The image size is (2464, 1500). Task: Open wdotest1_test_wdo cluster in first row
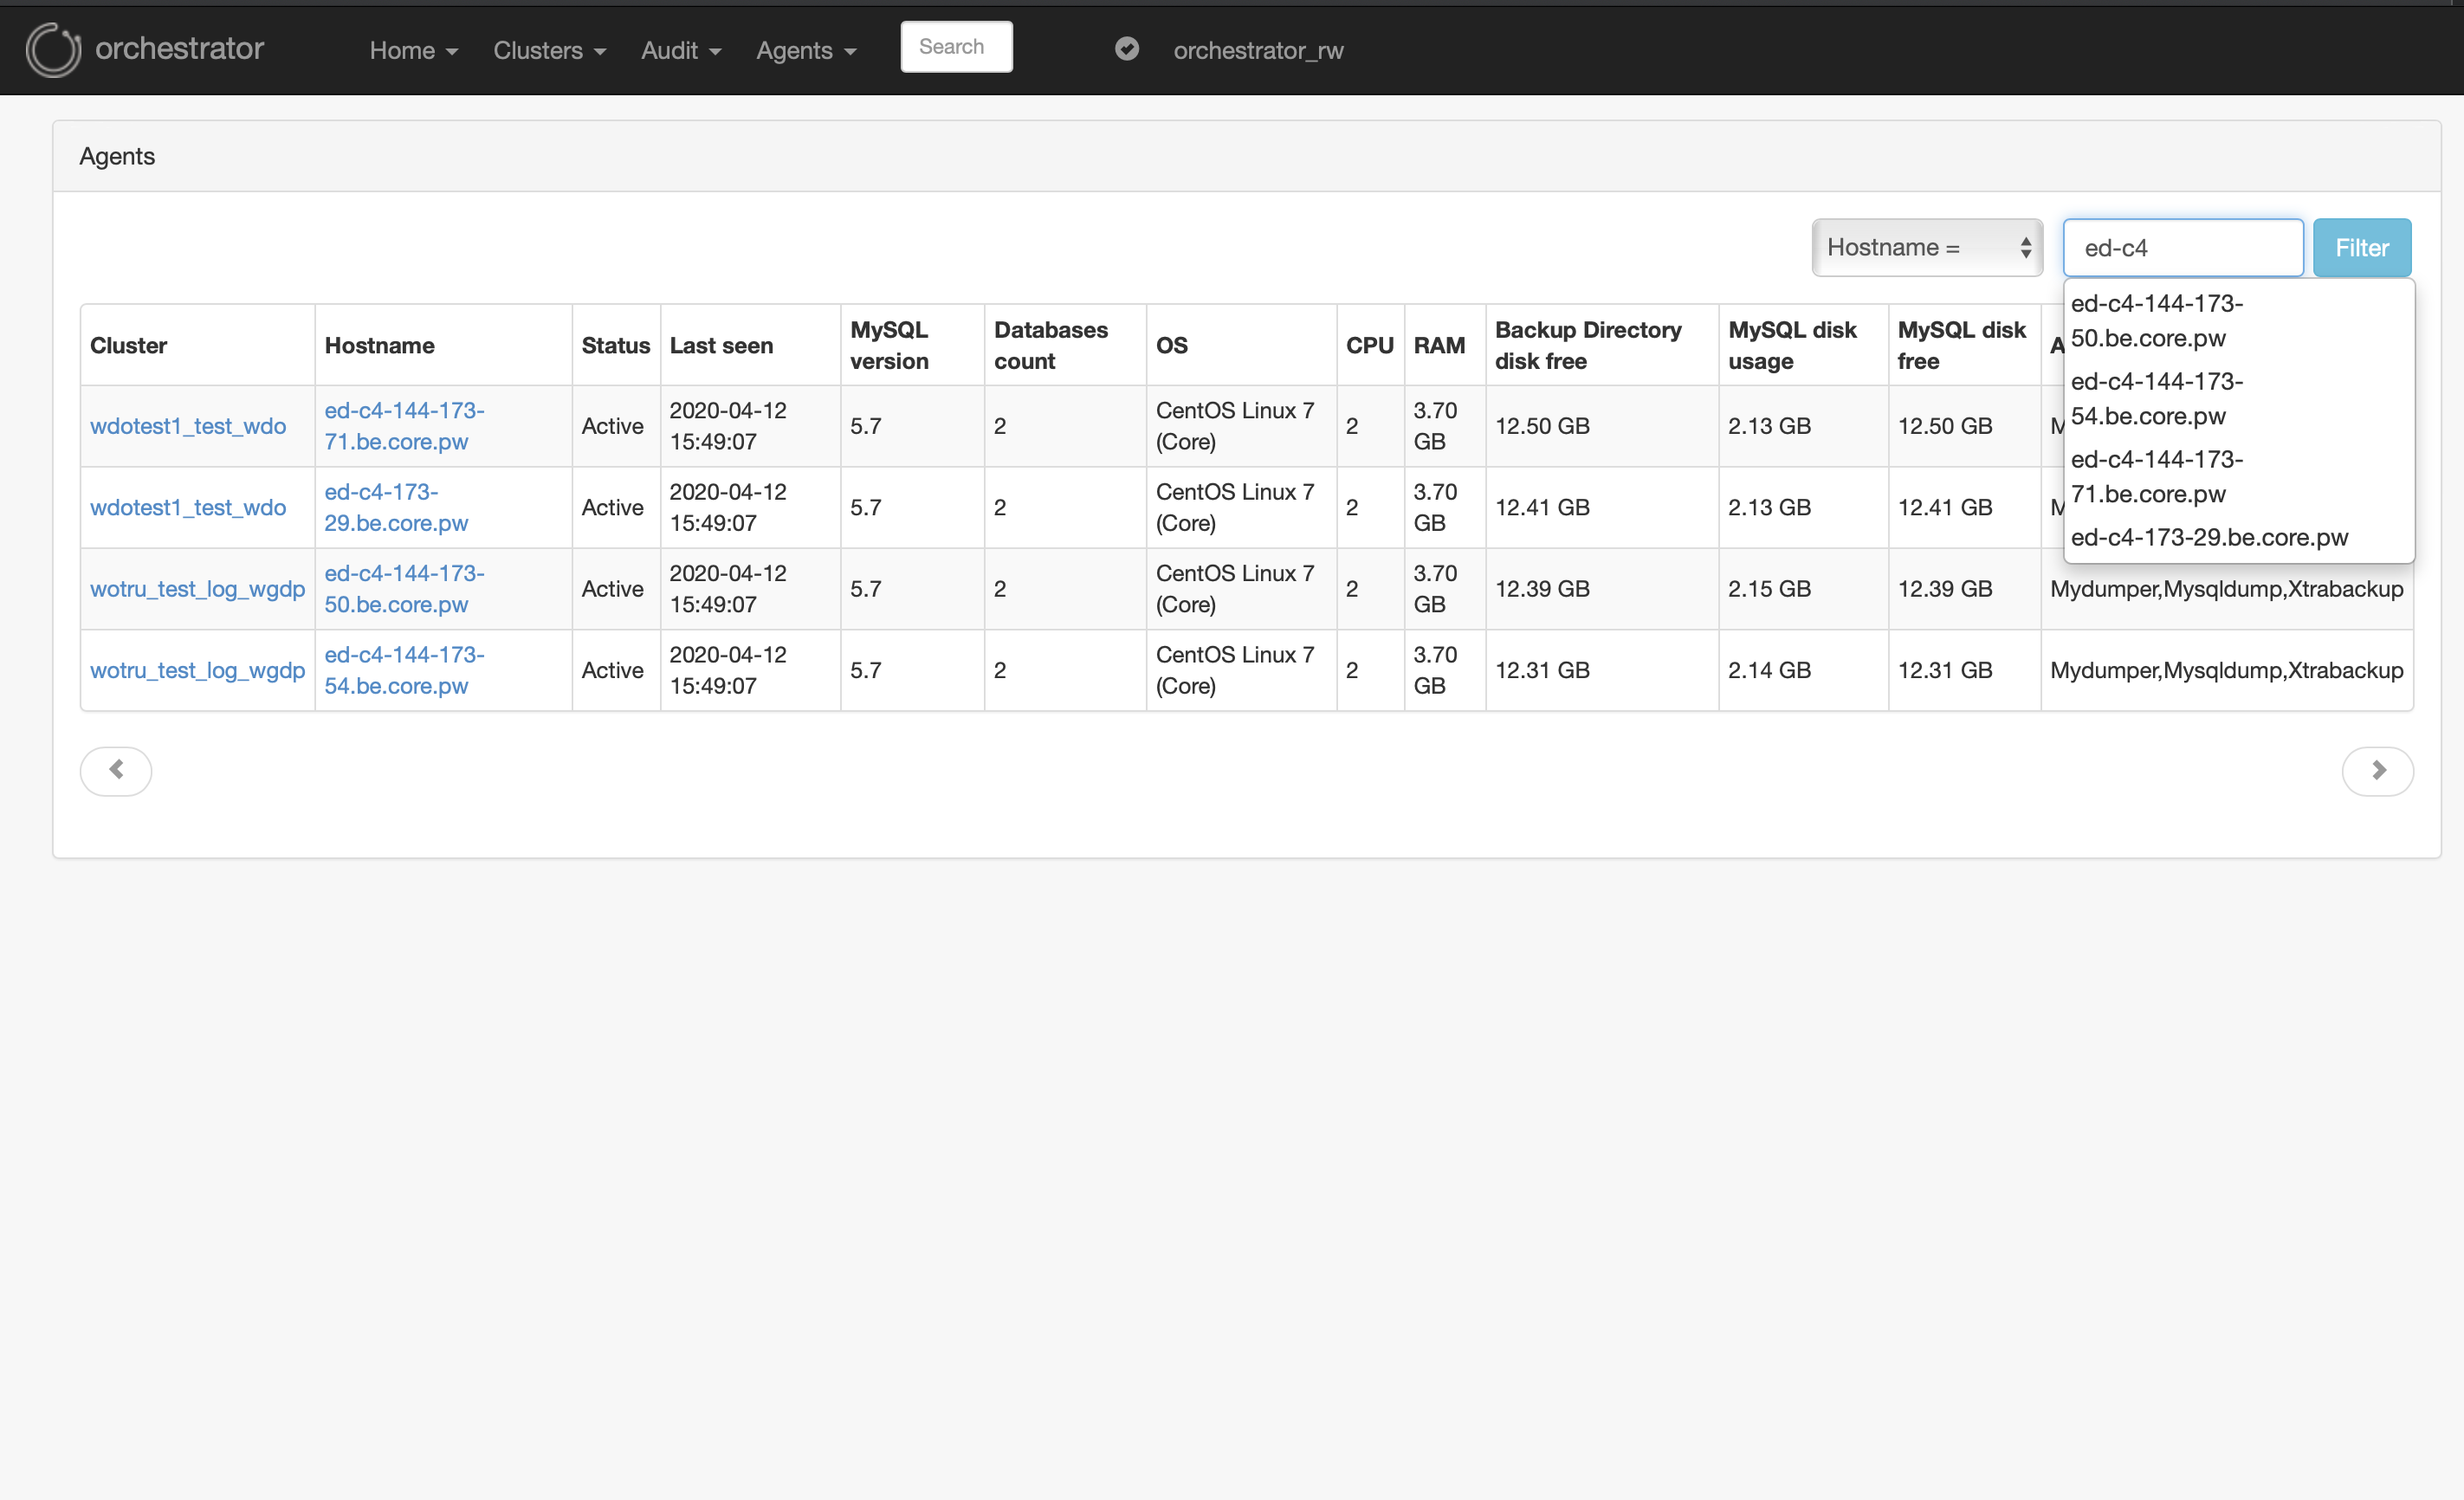[x=188, y=426]
